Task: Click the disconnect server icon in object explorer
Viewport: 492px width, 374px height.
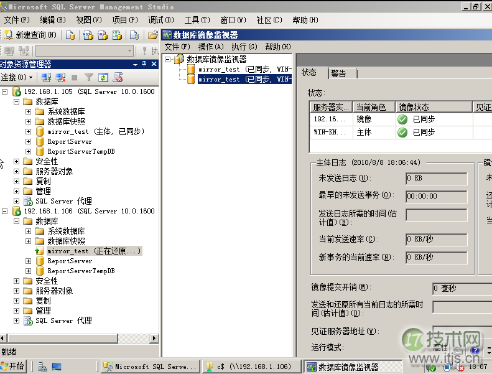Action: point(60,77)
